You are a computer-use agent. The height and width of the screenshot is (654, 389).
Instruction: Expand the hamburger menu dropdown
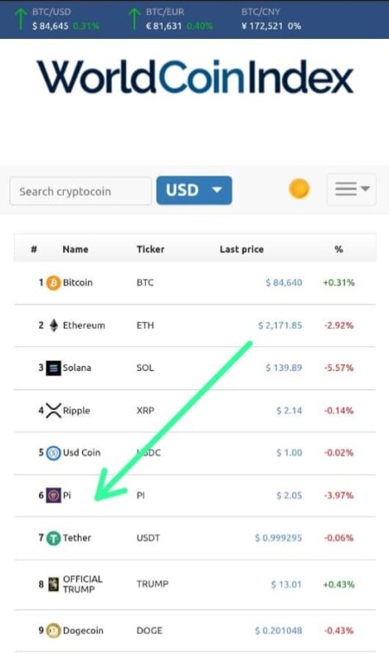352,189
